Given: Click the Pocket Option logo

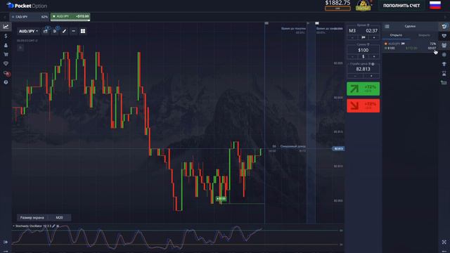Looking at the screenshot, I should click(27, 6).
